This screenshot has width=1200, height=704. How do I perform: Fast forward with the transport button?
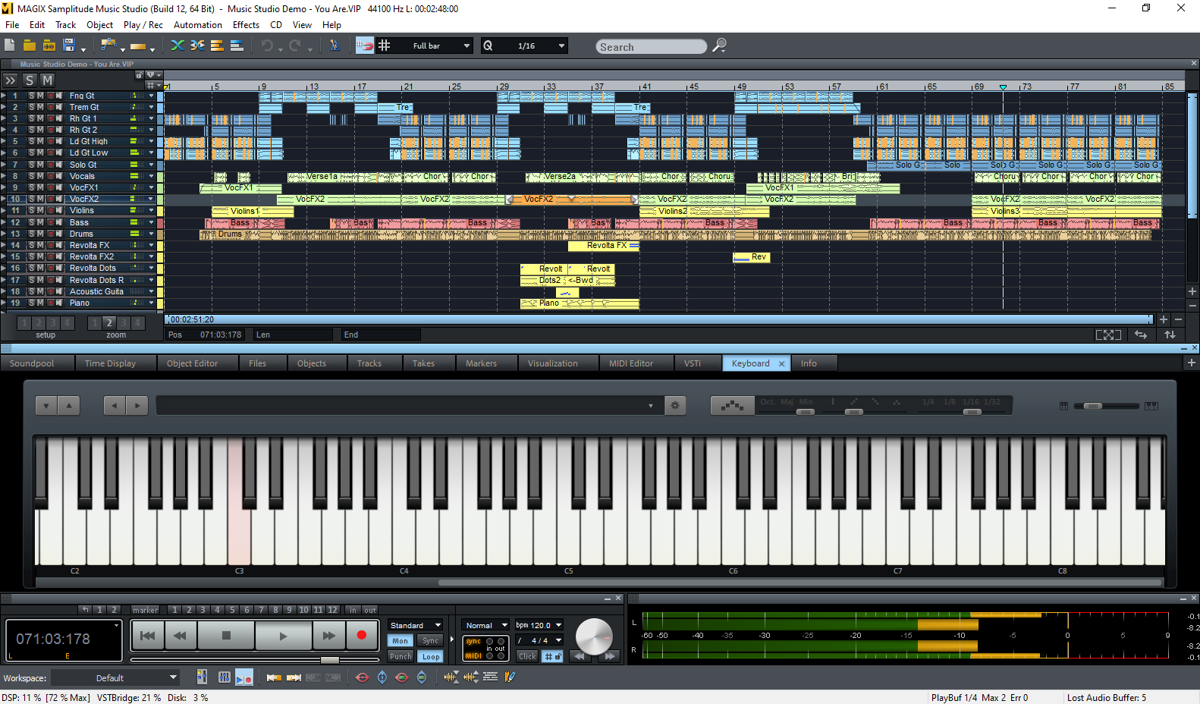coord(328,636)
